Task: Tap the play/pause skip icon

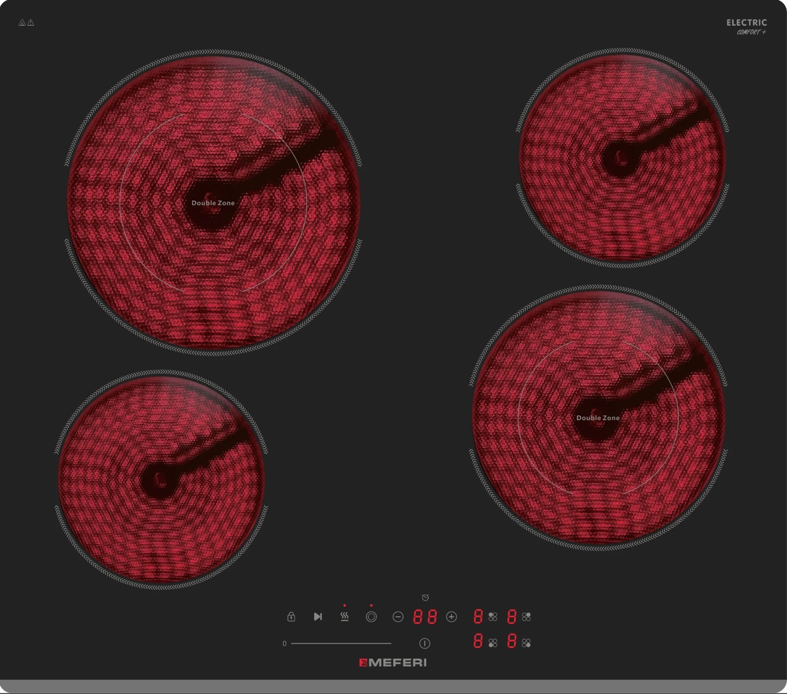Action: (318, 616)
